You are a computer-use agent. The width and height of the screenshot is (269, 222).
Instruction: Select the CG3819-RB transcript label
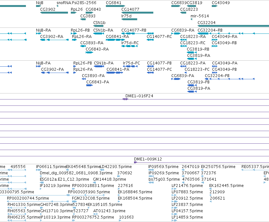coord(198,49)
